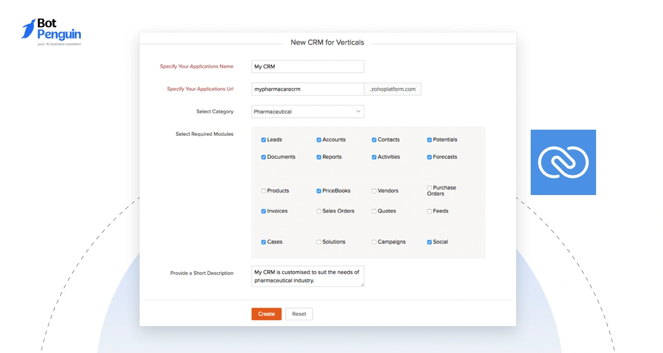Enable the Quotes module checkbox
Screen dimensions: 663x353
(x=374, y=211)
